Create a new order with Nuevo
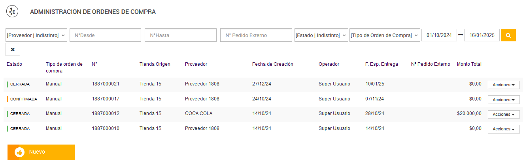525x167 pixels. 41,152
